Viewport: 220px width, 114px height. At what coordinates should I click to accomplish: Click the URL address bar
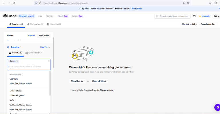click(112, 3)
